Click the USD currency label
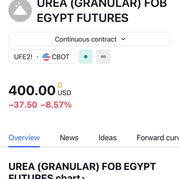Image resolution: width=179 pixels, height=179 pixels. [x=64, y=93]
